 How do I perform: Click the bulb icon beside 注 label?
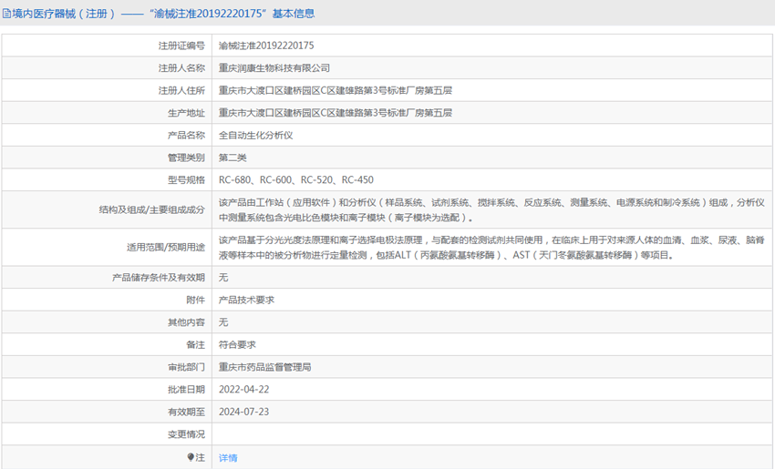click(191, 457)
